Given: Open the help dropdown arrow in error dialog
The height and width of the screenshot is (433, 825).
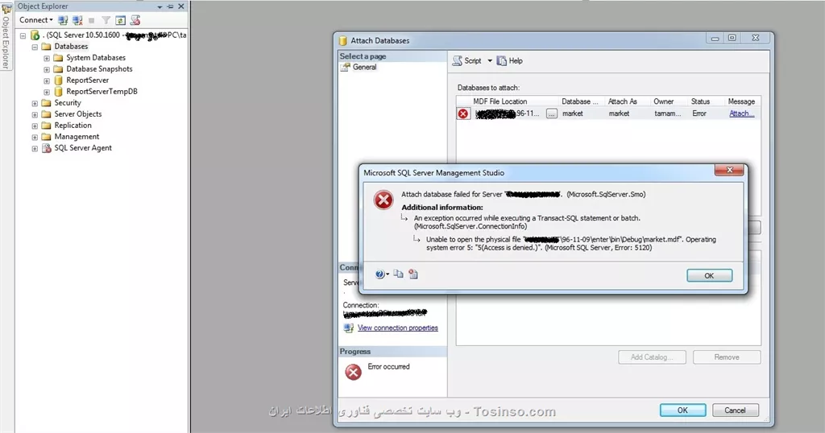Looking at the screenshot, I should (x=388, y=274).
